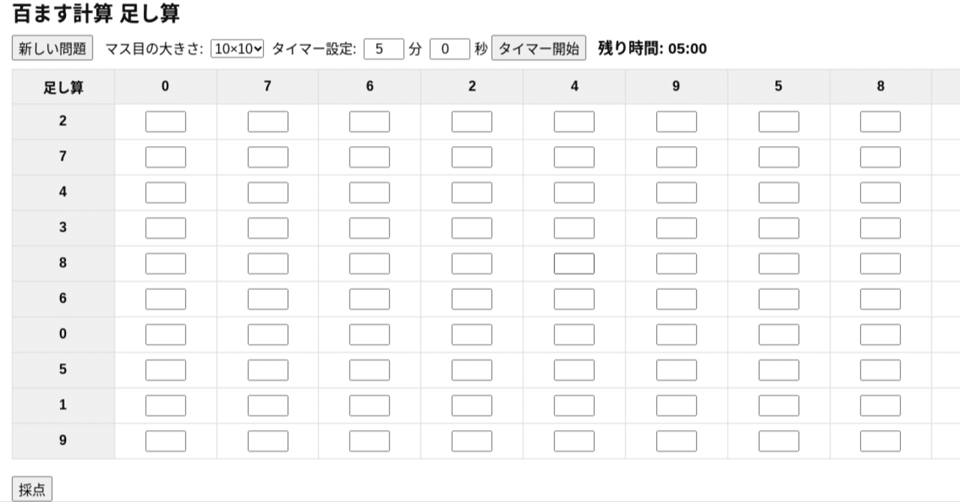This screenshot has height=502, width=960.
Task: Select the cell for 5 plus 0
Action: point(166,369)
